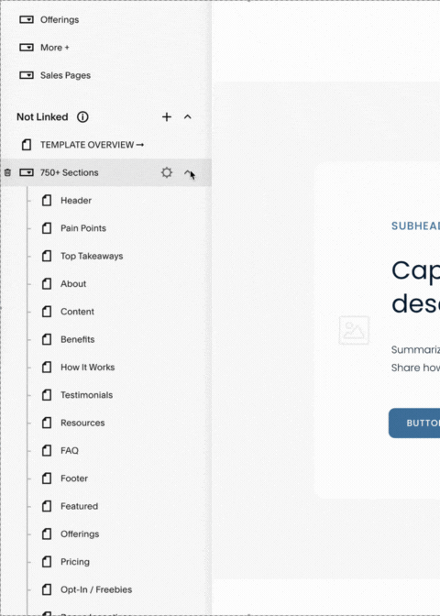
Task: Open TEMPLATE OVERVIEW page
Action: pyautogui.click(x=92, y=145)
